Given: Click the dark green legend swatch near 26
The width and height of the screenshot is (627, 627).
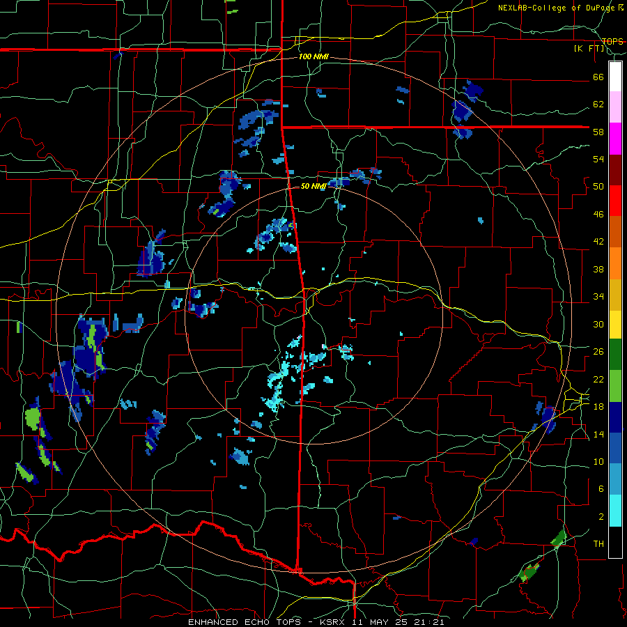Looking at the screenshot, I should pos(615,355).
